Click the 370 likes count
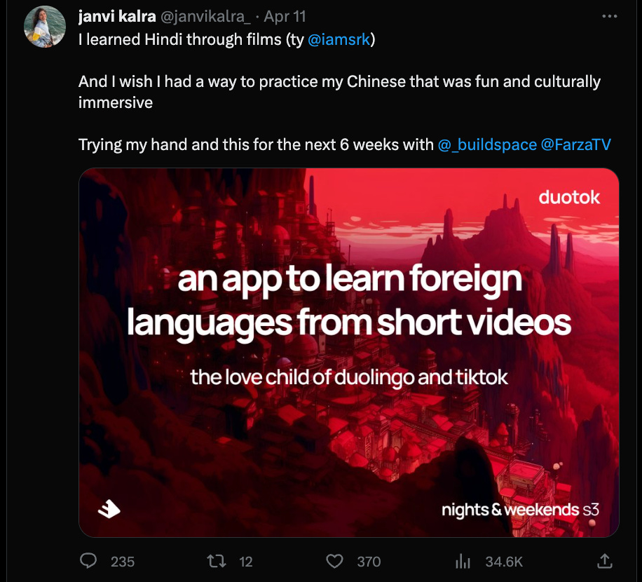The image size is (642, 582). 369,562
